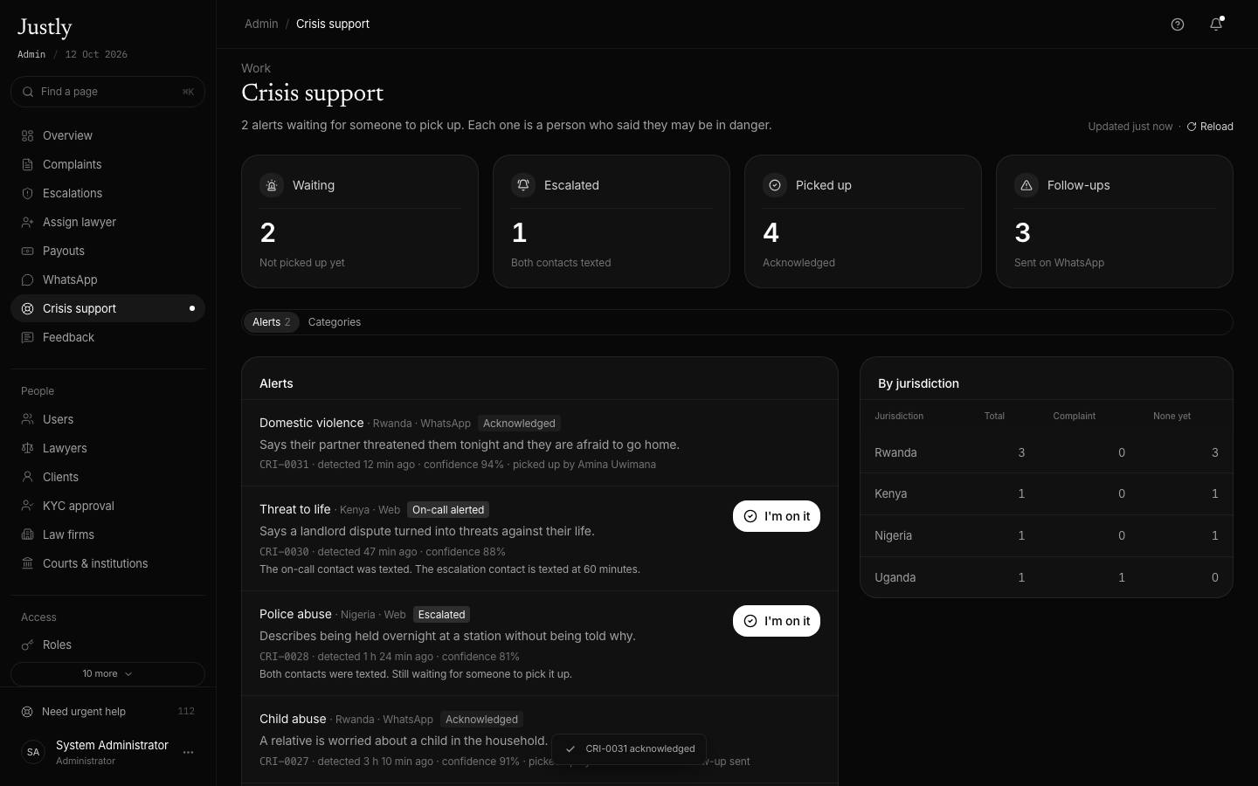The height and width of the screenshot is (786, 1258).
Task: Select the Nigeria jurisdiction row
Action: click(x=1047, y=535)
